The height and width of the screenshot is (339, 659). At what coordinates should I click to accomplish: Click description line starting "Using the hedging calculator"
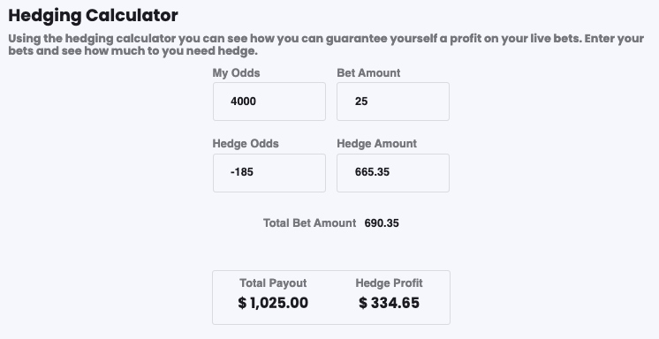pyautogui.click(x=326, y=39)
